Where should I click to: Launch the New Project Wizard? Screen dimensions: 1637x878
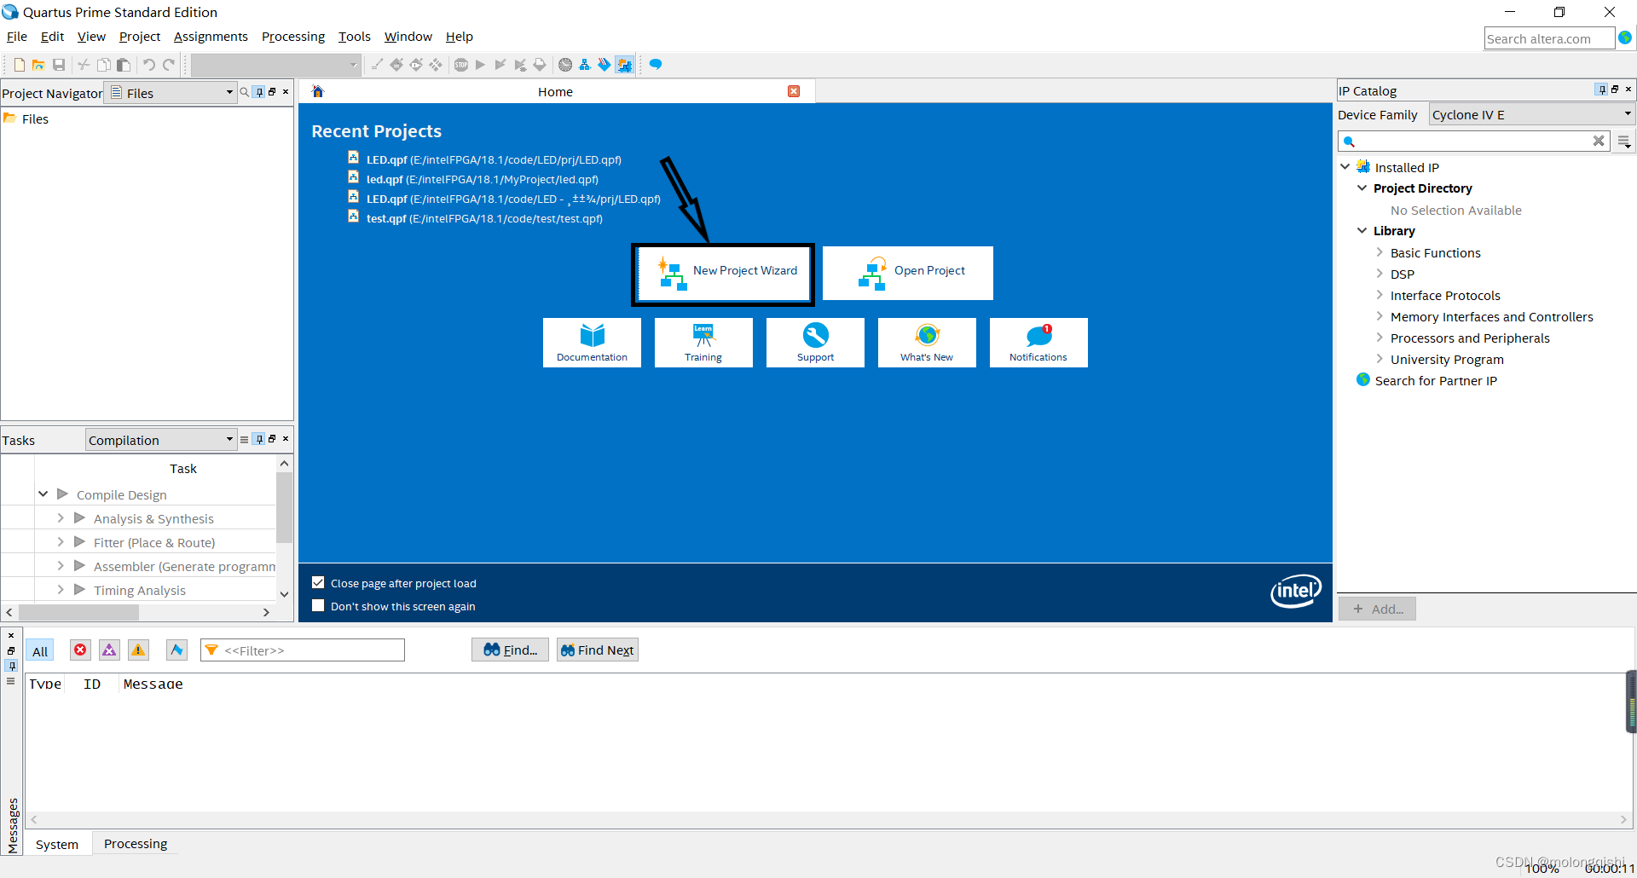tap(723, 273)
